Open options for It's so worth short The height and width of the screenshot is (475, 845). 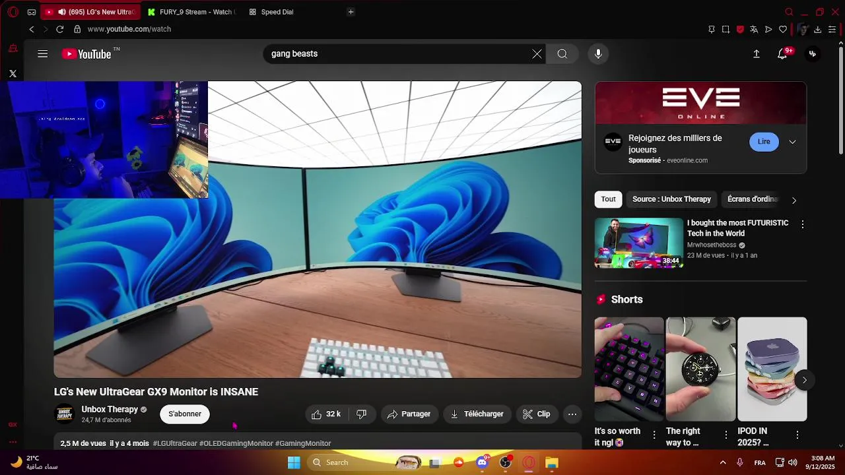click(x=654, y=435)
